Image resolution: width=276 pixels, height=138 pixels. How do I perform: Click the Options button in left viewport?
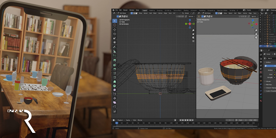tap(191, 16)
